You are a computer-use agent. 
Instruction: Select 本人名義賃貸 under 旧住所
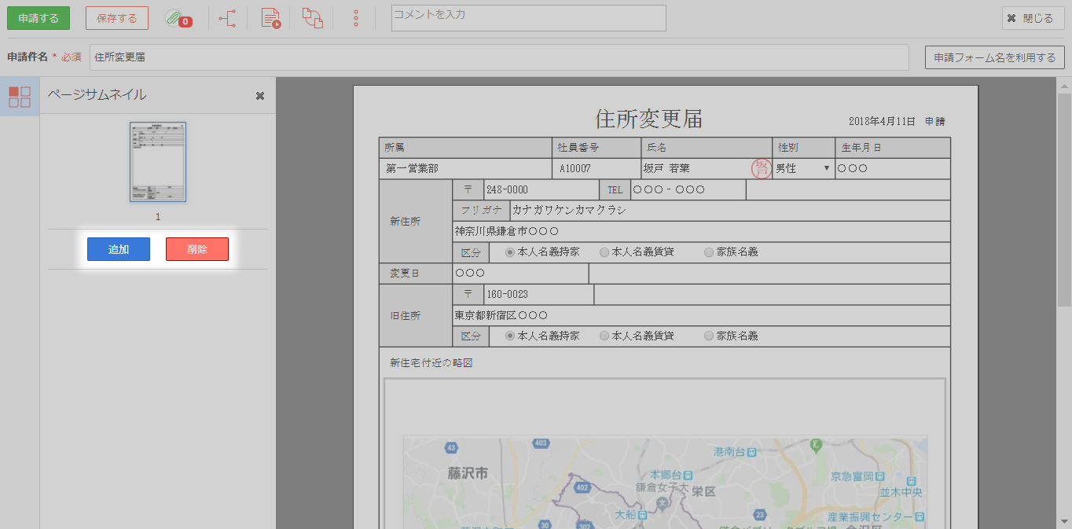coord(604,336)
